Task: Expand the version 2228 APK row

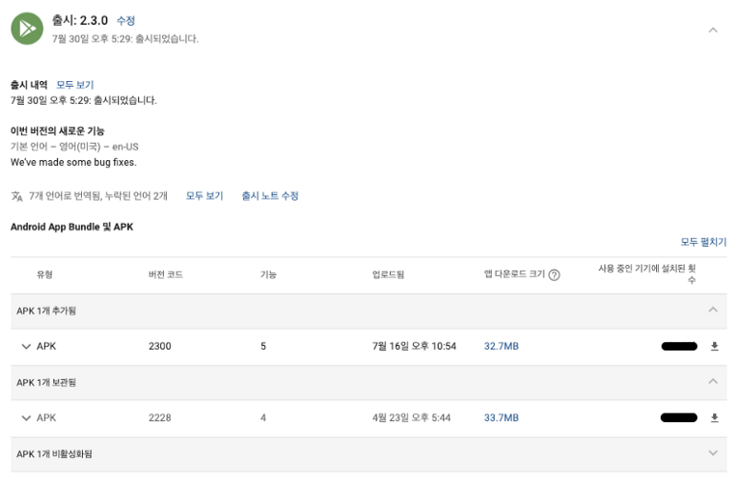Action: 26,418
